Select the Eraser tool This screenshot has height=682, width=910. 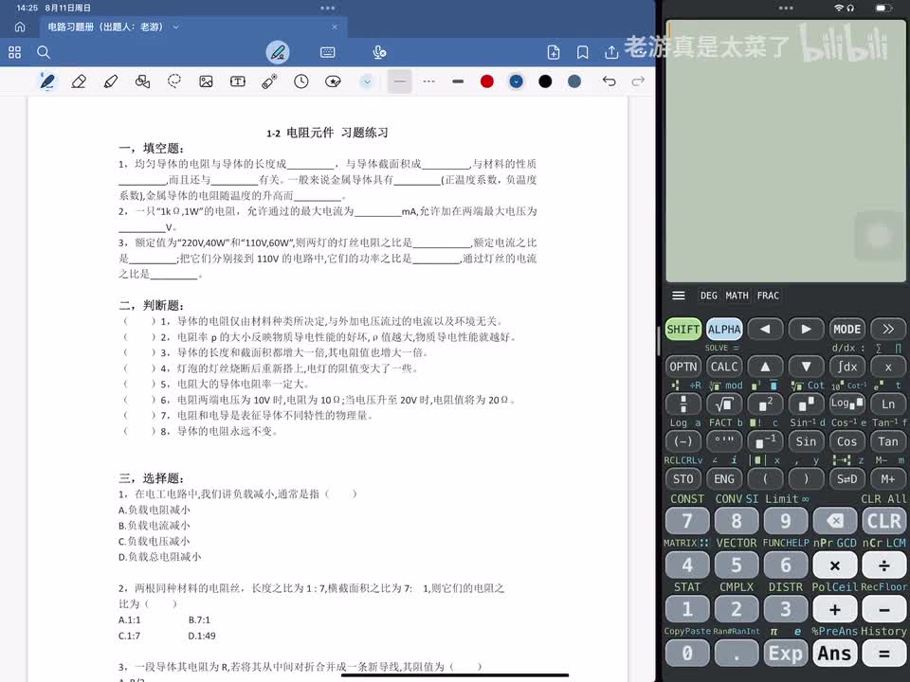79,81
